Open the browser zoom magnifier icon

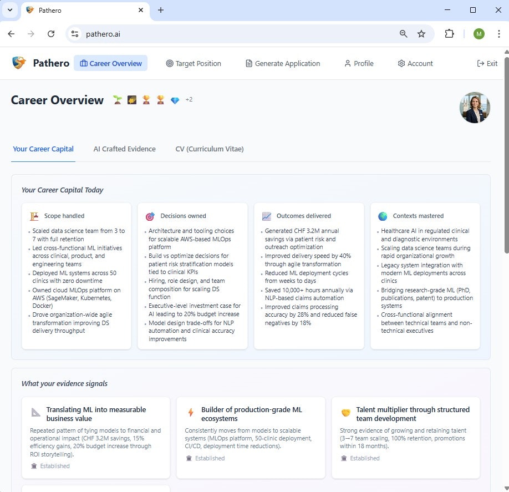pos(403,34)
